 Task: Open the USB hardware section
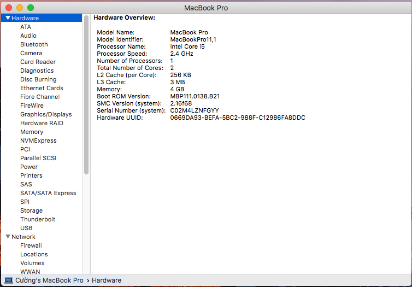[26, 228]
